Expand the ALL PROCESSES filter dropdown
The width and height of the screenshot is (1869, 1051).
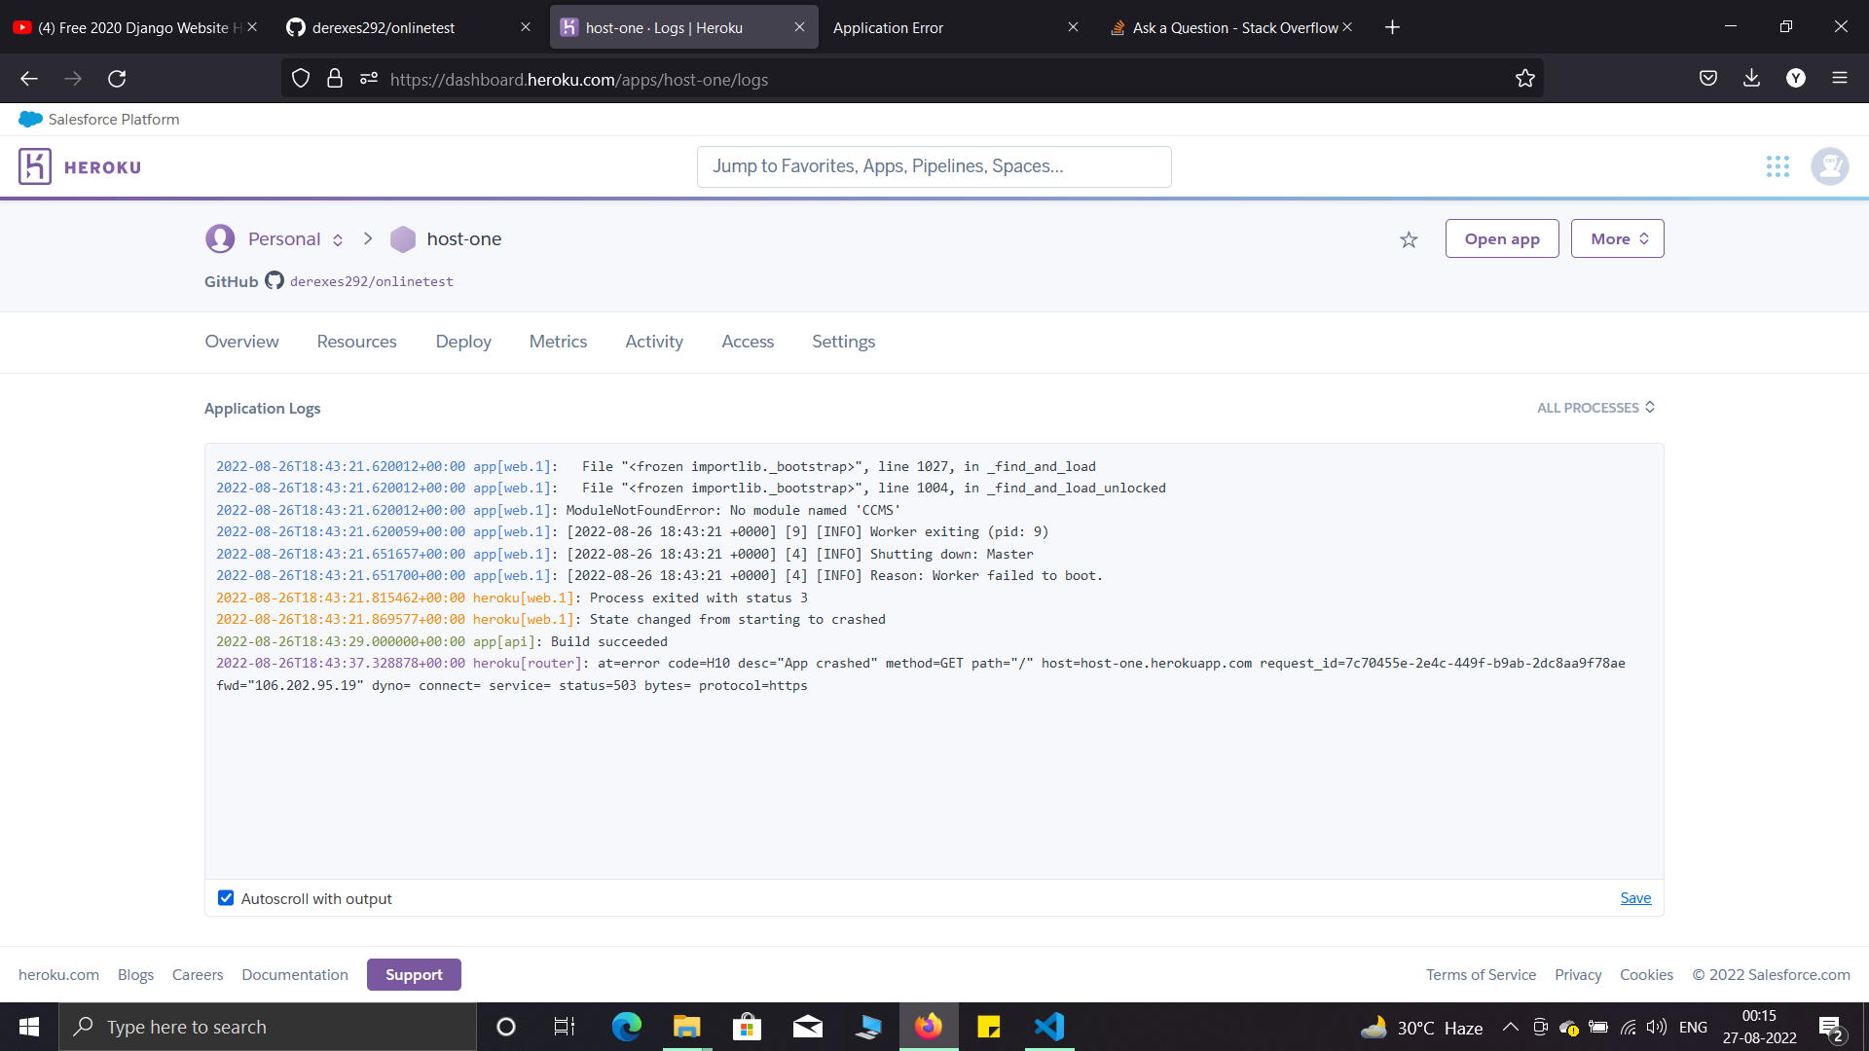1595,408
